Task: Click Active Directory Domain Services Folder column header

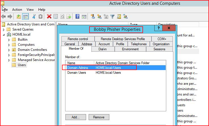Action: pyautogui.click(x=130, y=63)
